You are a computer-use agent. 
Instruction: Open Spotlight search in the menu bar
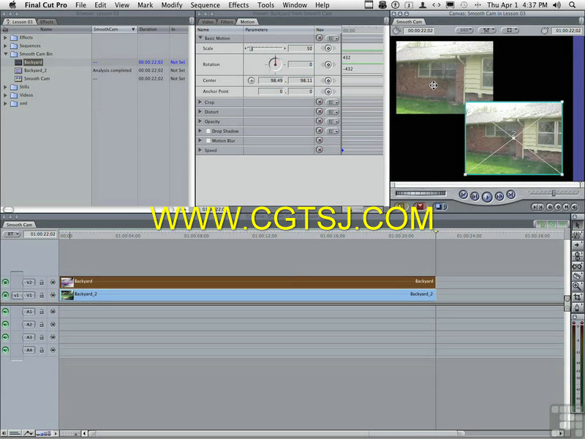[572, 5]
